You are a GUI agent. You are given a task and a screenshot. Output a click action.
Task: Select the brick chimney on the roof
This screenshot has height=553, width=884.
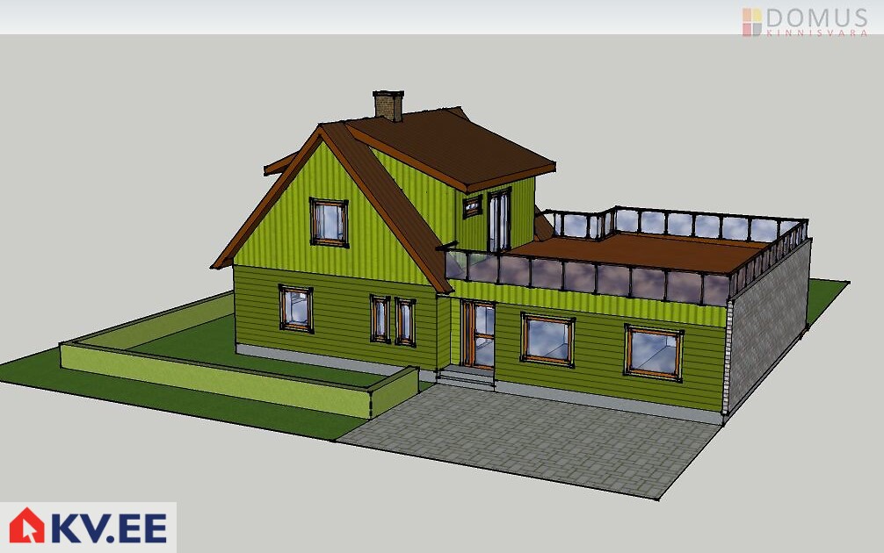388,105
